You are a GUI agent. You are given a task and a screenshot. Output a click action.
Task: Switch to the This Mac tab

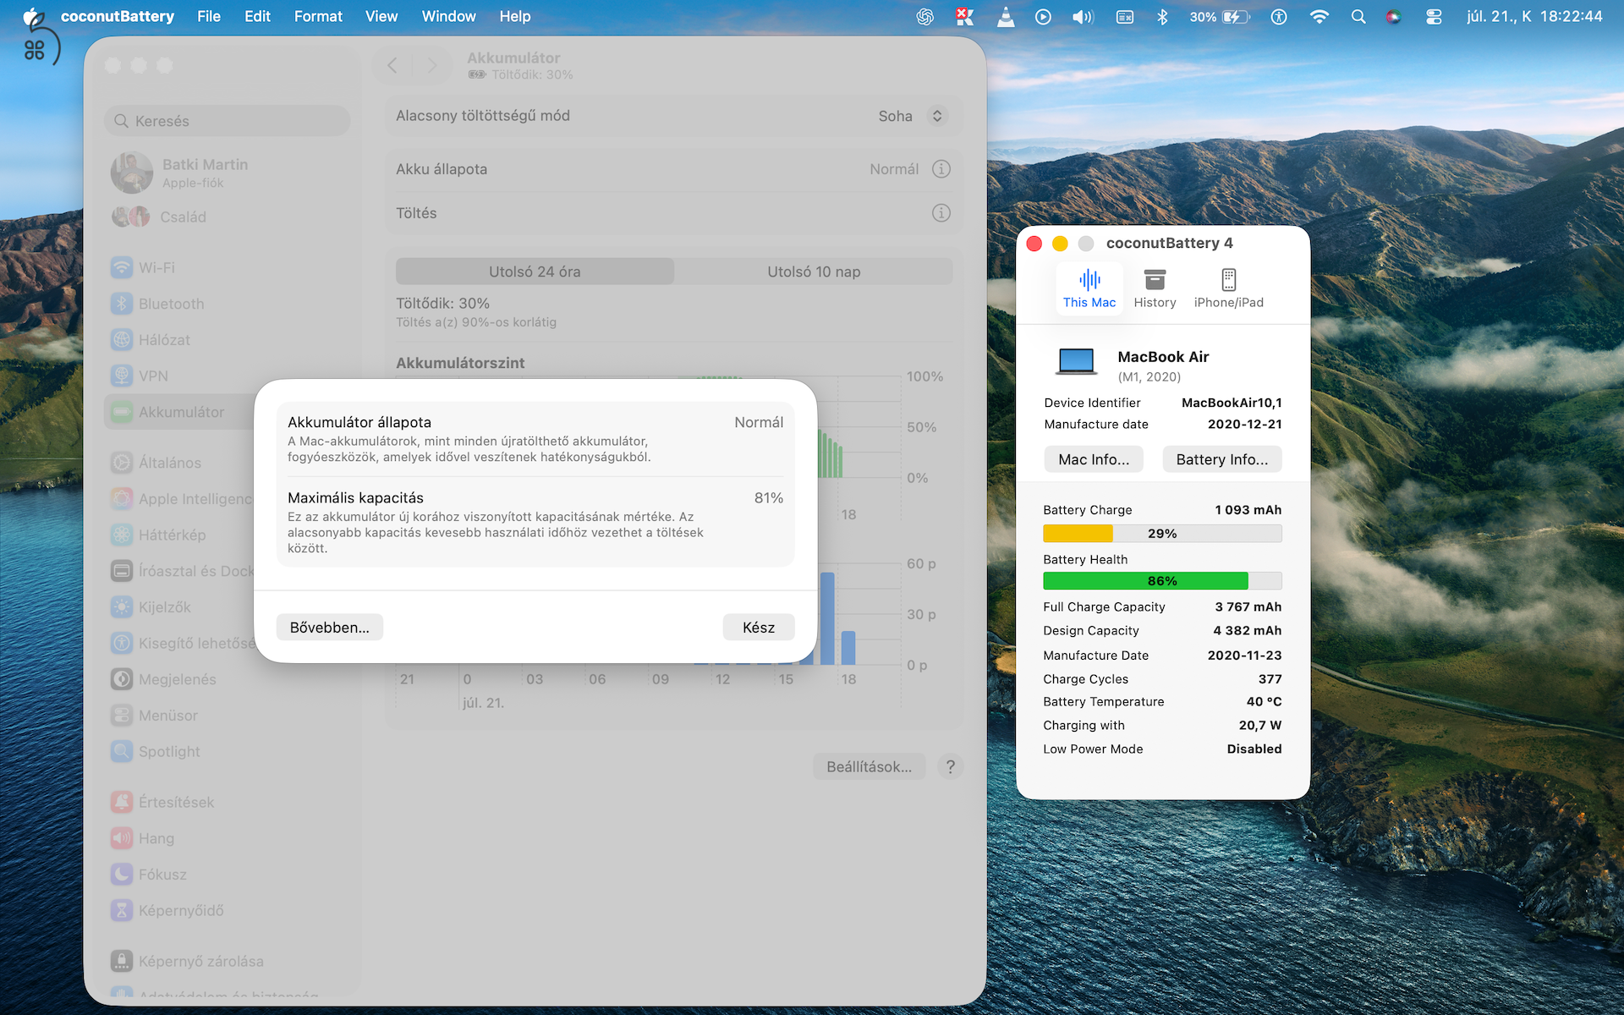pos(1089,288)
